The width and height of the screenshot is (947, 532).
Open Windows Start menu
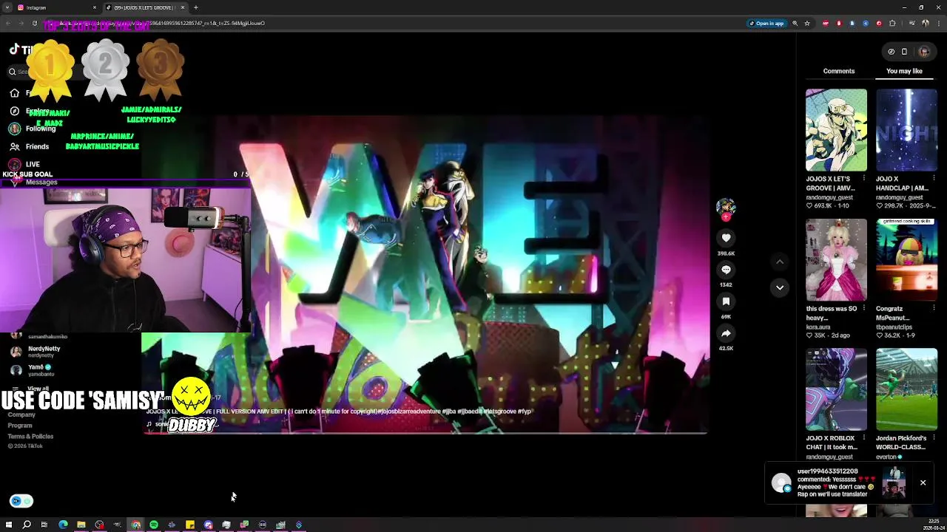click(x=9, y=525)
